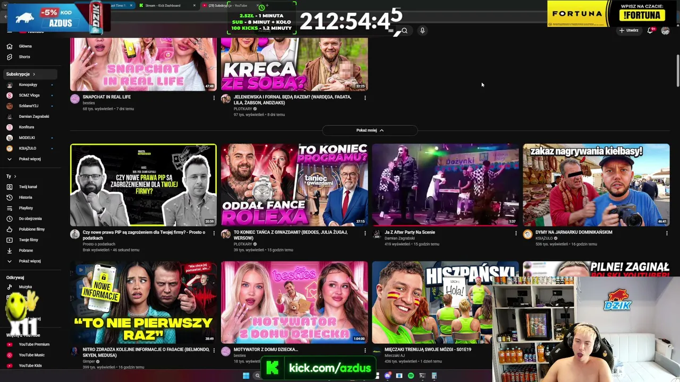
Task: Play the Dożynki stage performance thumbnail
Action: (x=445, y=185)
